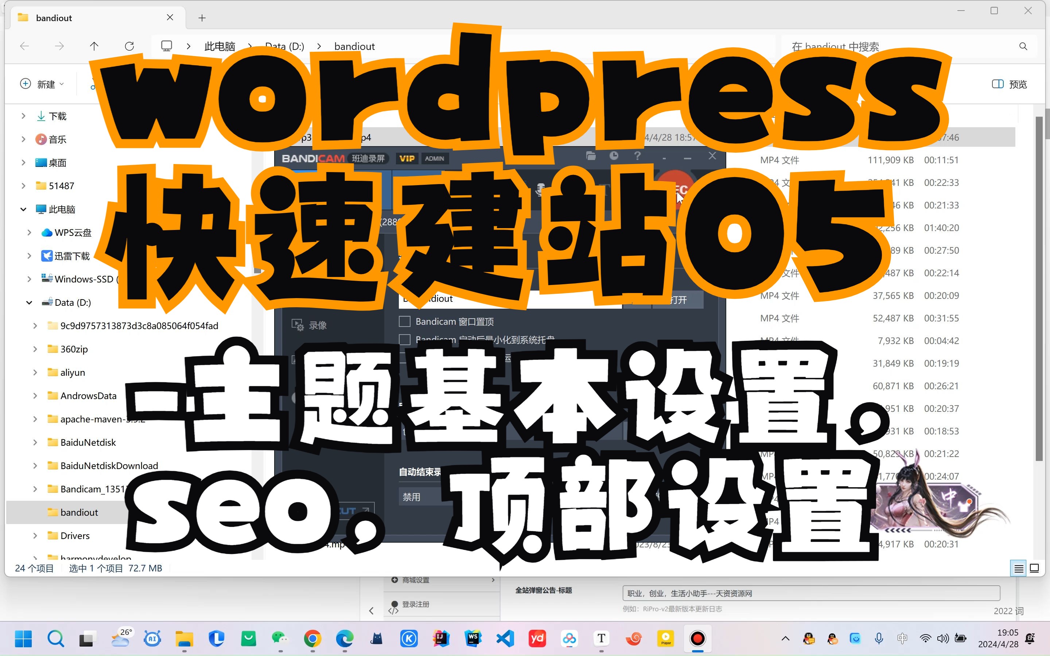Open the yd Youdao taskbar app
This screenshot has height=656, width=1050.
(537, 639)
